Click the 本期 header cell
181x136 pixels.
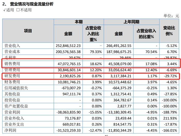pyautogui.click(x=78, y=22)
